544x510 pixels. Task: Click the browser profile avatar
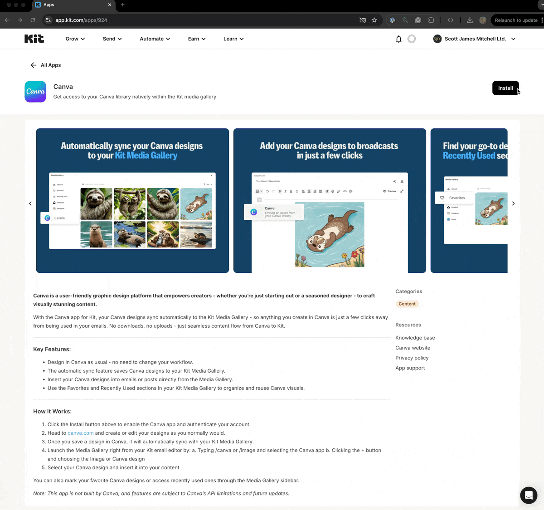tap(483, 20)
